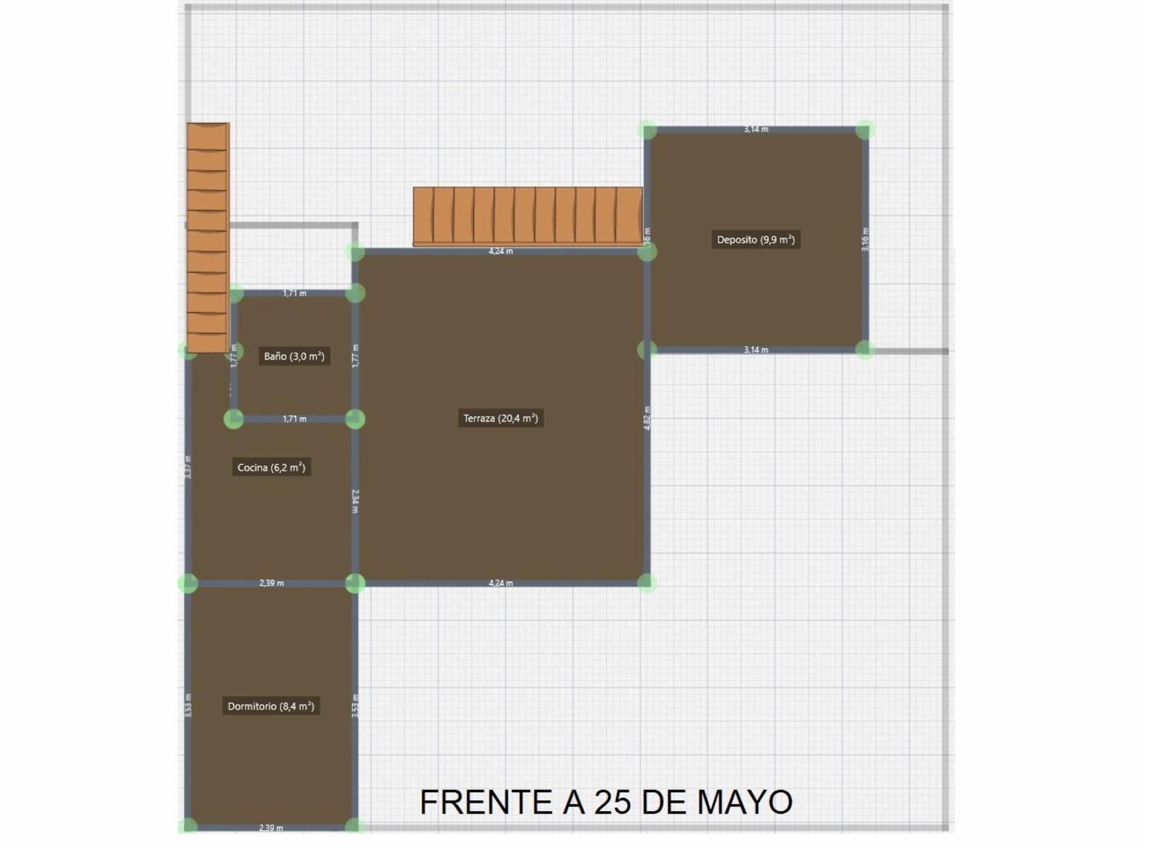Click the 3,53 m dimension on Dormitorio's left wall

tap(188, 706)
